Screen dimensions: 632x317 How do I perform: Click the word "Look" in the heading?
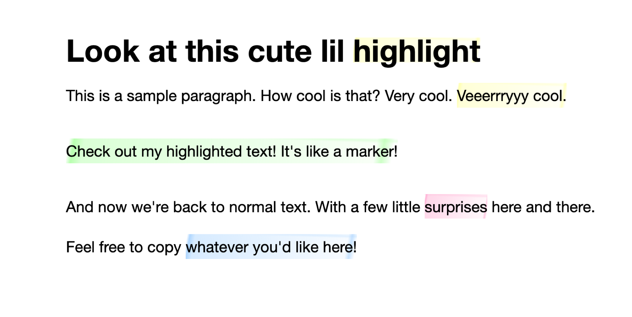[103, 51]
